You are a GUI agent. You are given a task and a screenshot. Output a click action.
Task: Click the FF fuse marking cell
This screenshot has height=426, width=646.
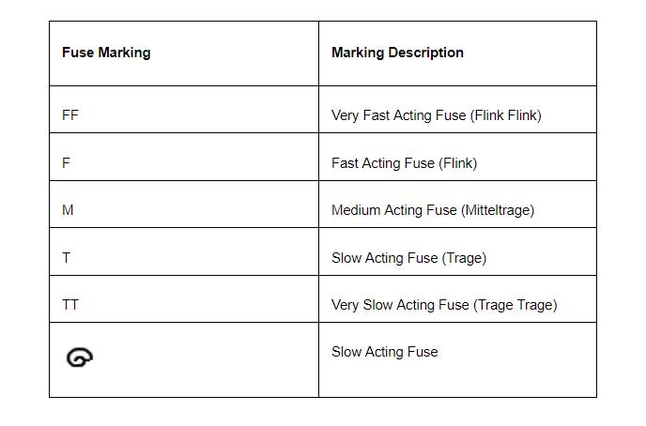coord(70,115)
